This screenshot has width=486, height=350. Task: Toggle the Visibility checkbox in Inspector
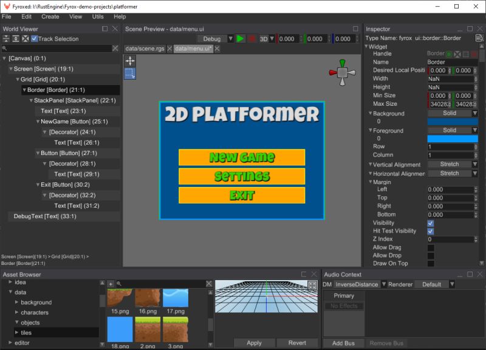coord(431,222)
